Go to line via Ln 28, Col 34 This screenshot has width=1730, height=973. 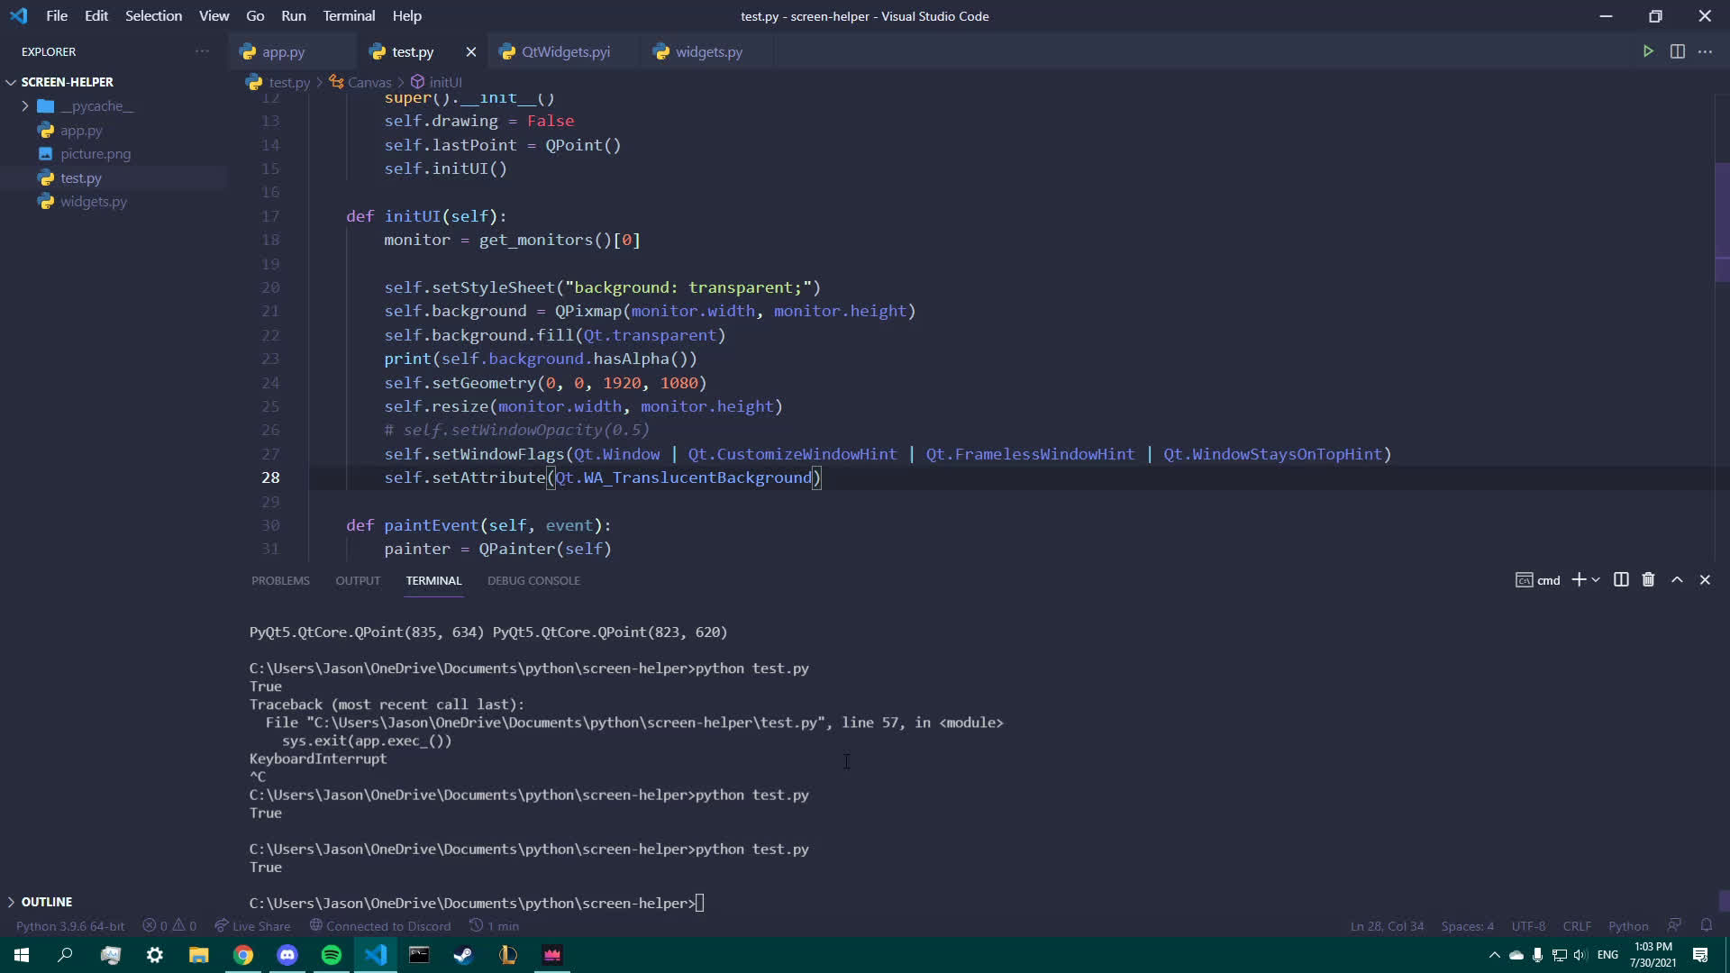(1387, 926)
